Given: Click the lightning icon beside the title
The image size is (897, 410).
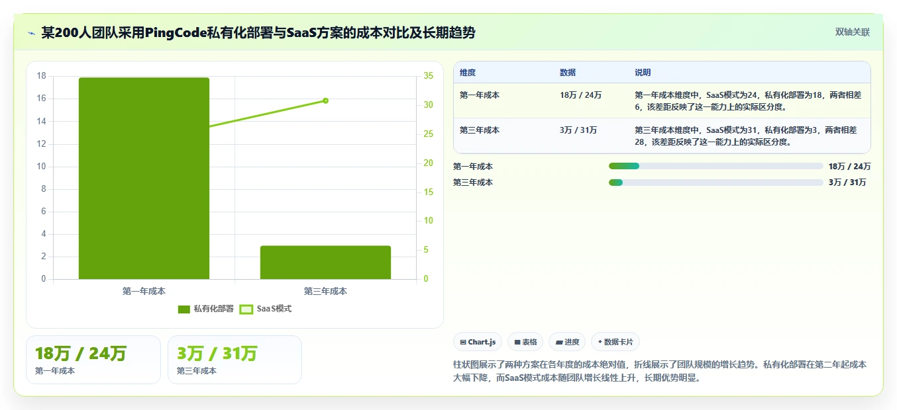Looking at the screenshot, I should 31,33.
